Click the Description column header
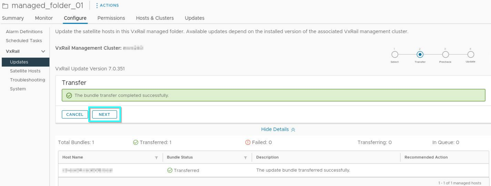The image size is (491, 186). [267, 157]
